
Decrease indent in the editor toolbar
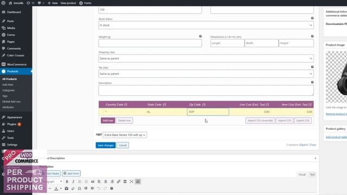(86, 188)
